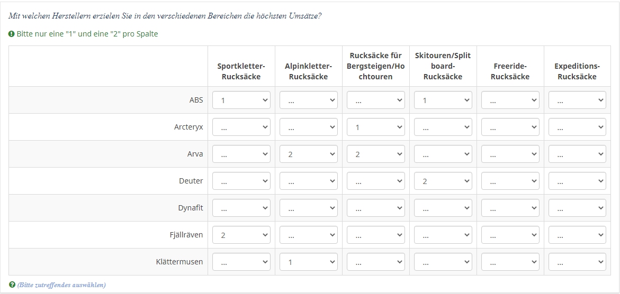This screenshot has height=294, width=620.
Task: Click the "Bitte zutreffendes auswählen" help text
Action: pos(62,284)
